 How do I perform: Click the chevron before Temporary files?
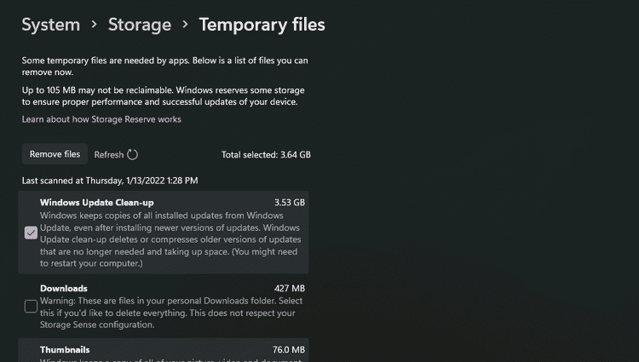click(x=185, y=25)
